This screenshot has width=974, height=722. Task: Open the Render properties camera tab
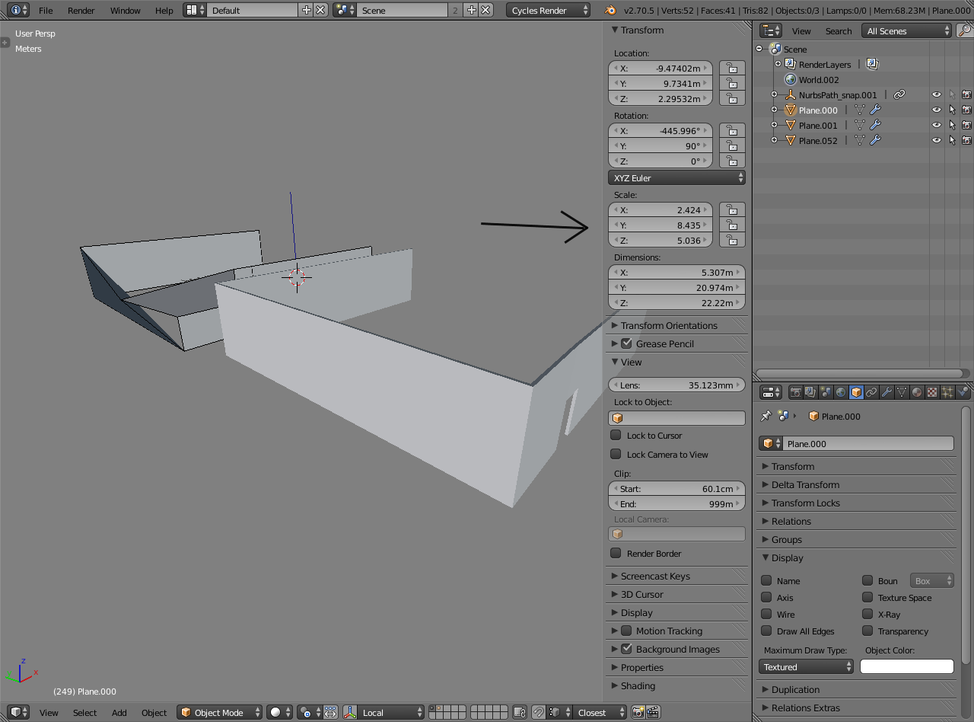796,392
